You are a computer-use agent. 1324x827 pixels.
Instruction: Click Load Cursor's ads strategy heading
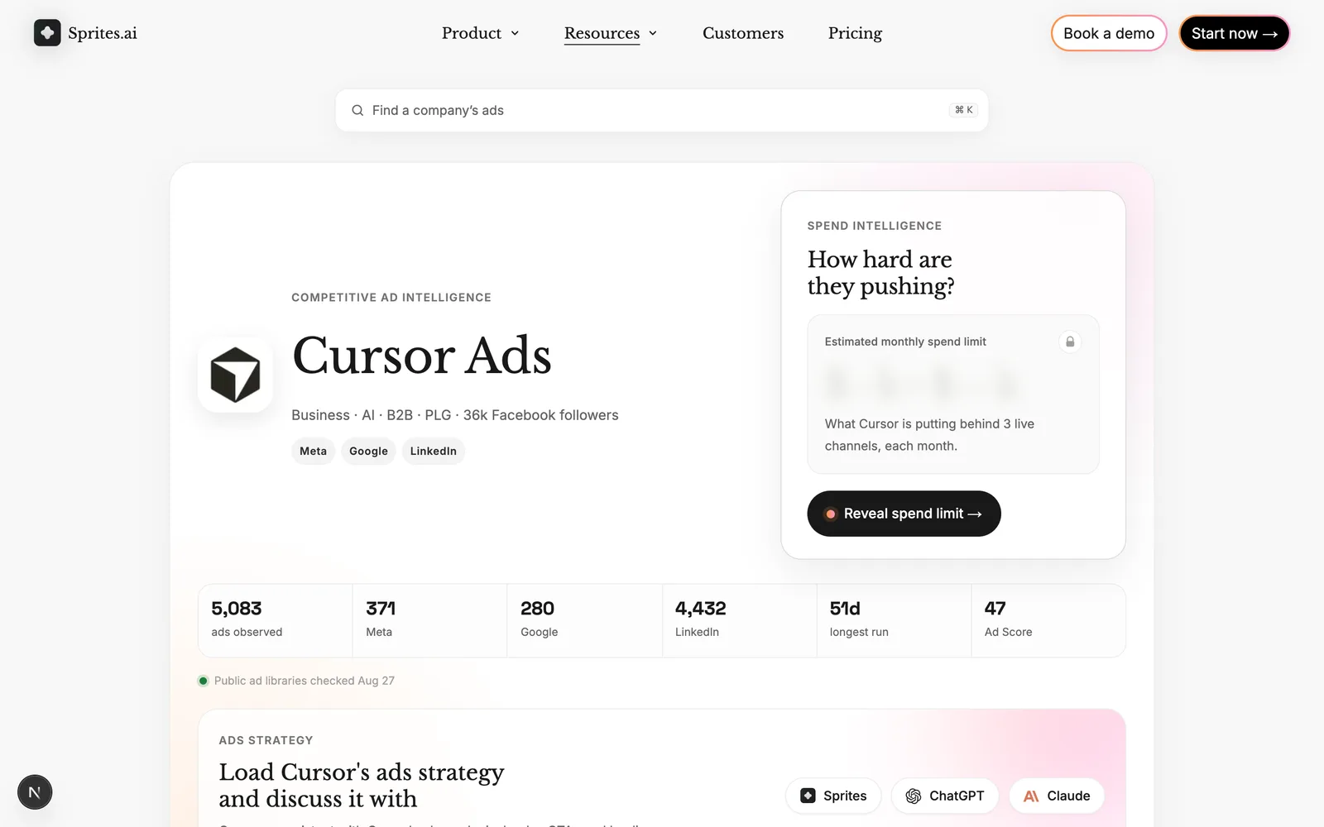tap(362, 785)
